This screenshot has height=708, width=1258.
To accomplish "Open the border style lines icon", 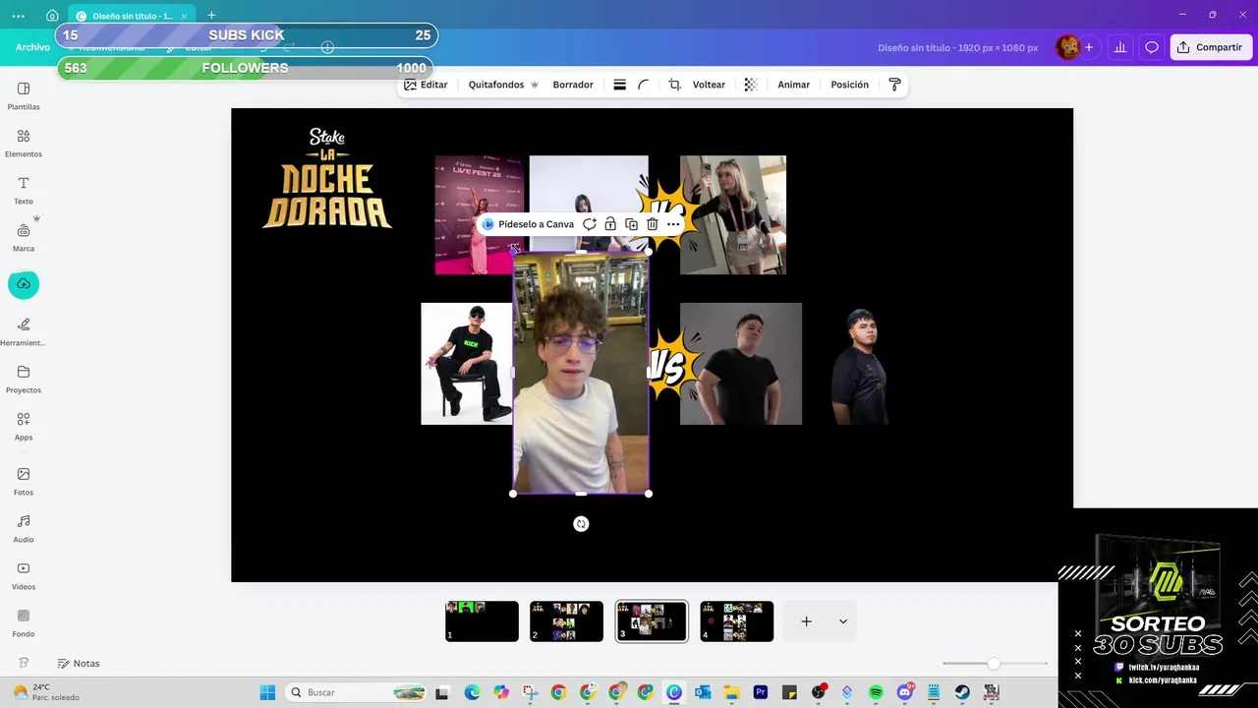I will point(619,85).
